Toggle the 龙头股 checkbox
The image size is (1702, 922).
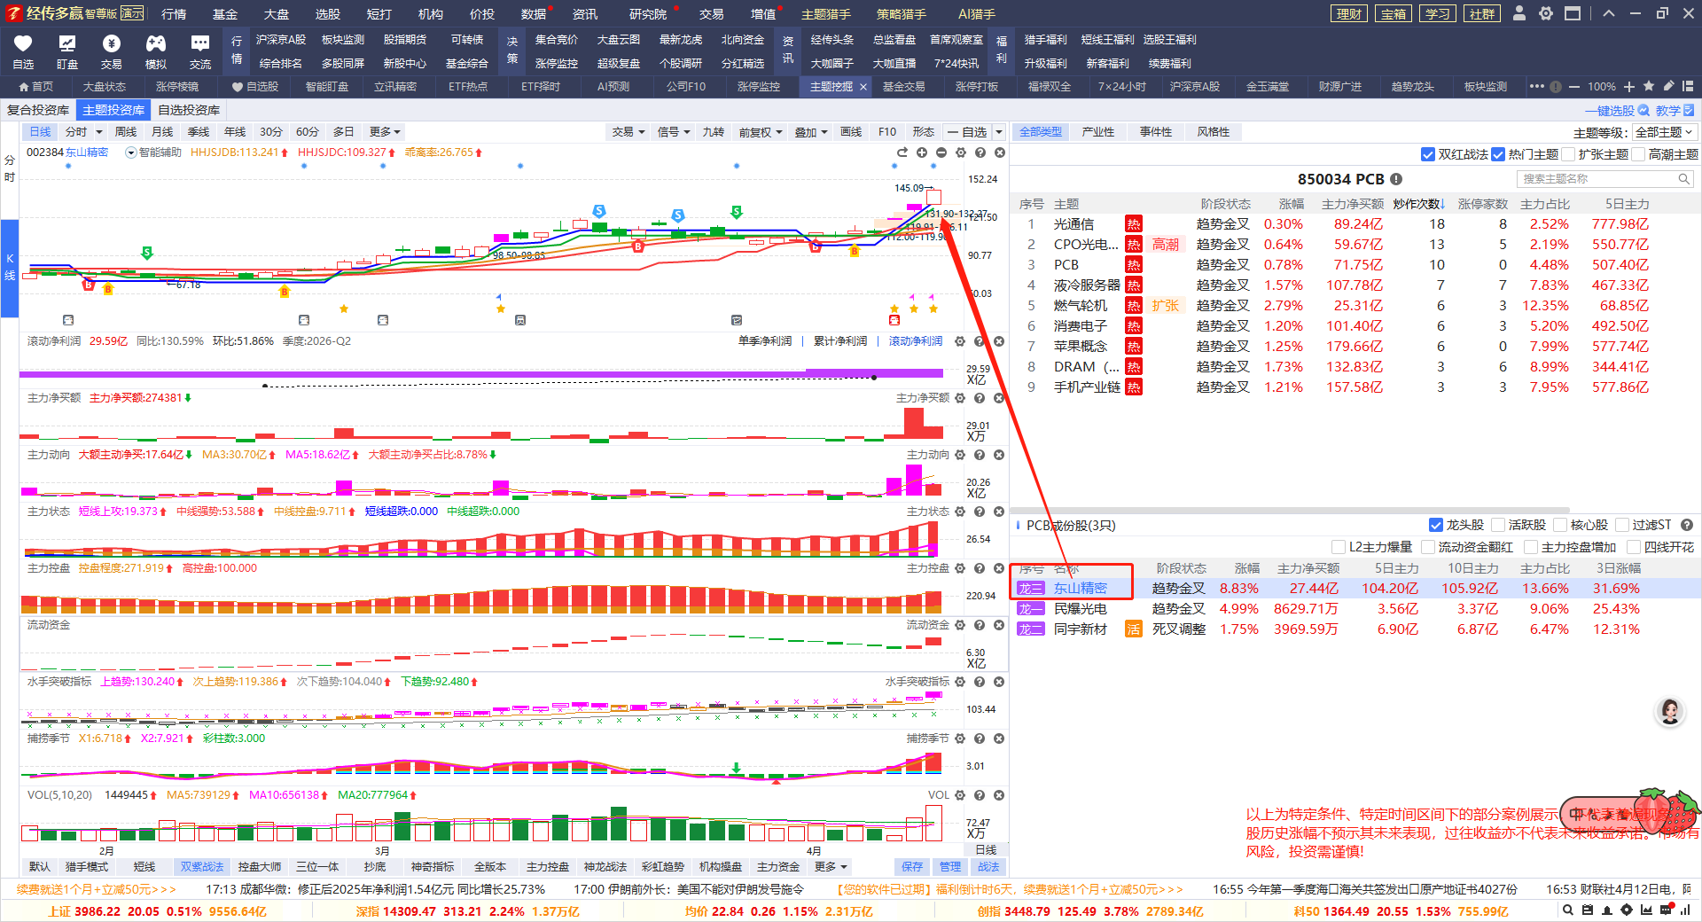tap(1436, 525)
